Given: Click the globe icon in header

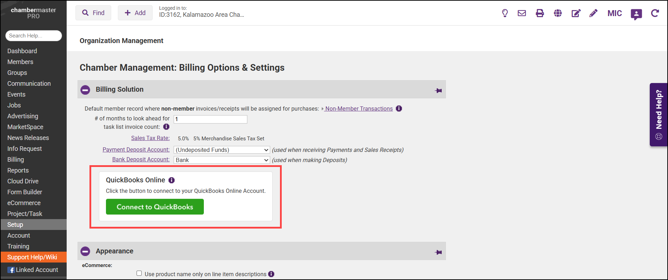Looking at the screenshot, I should (558, 13).
